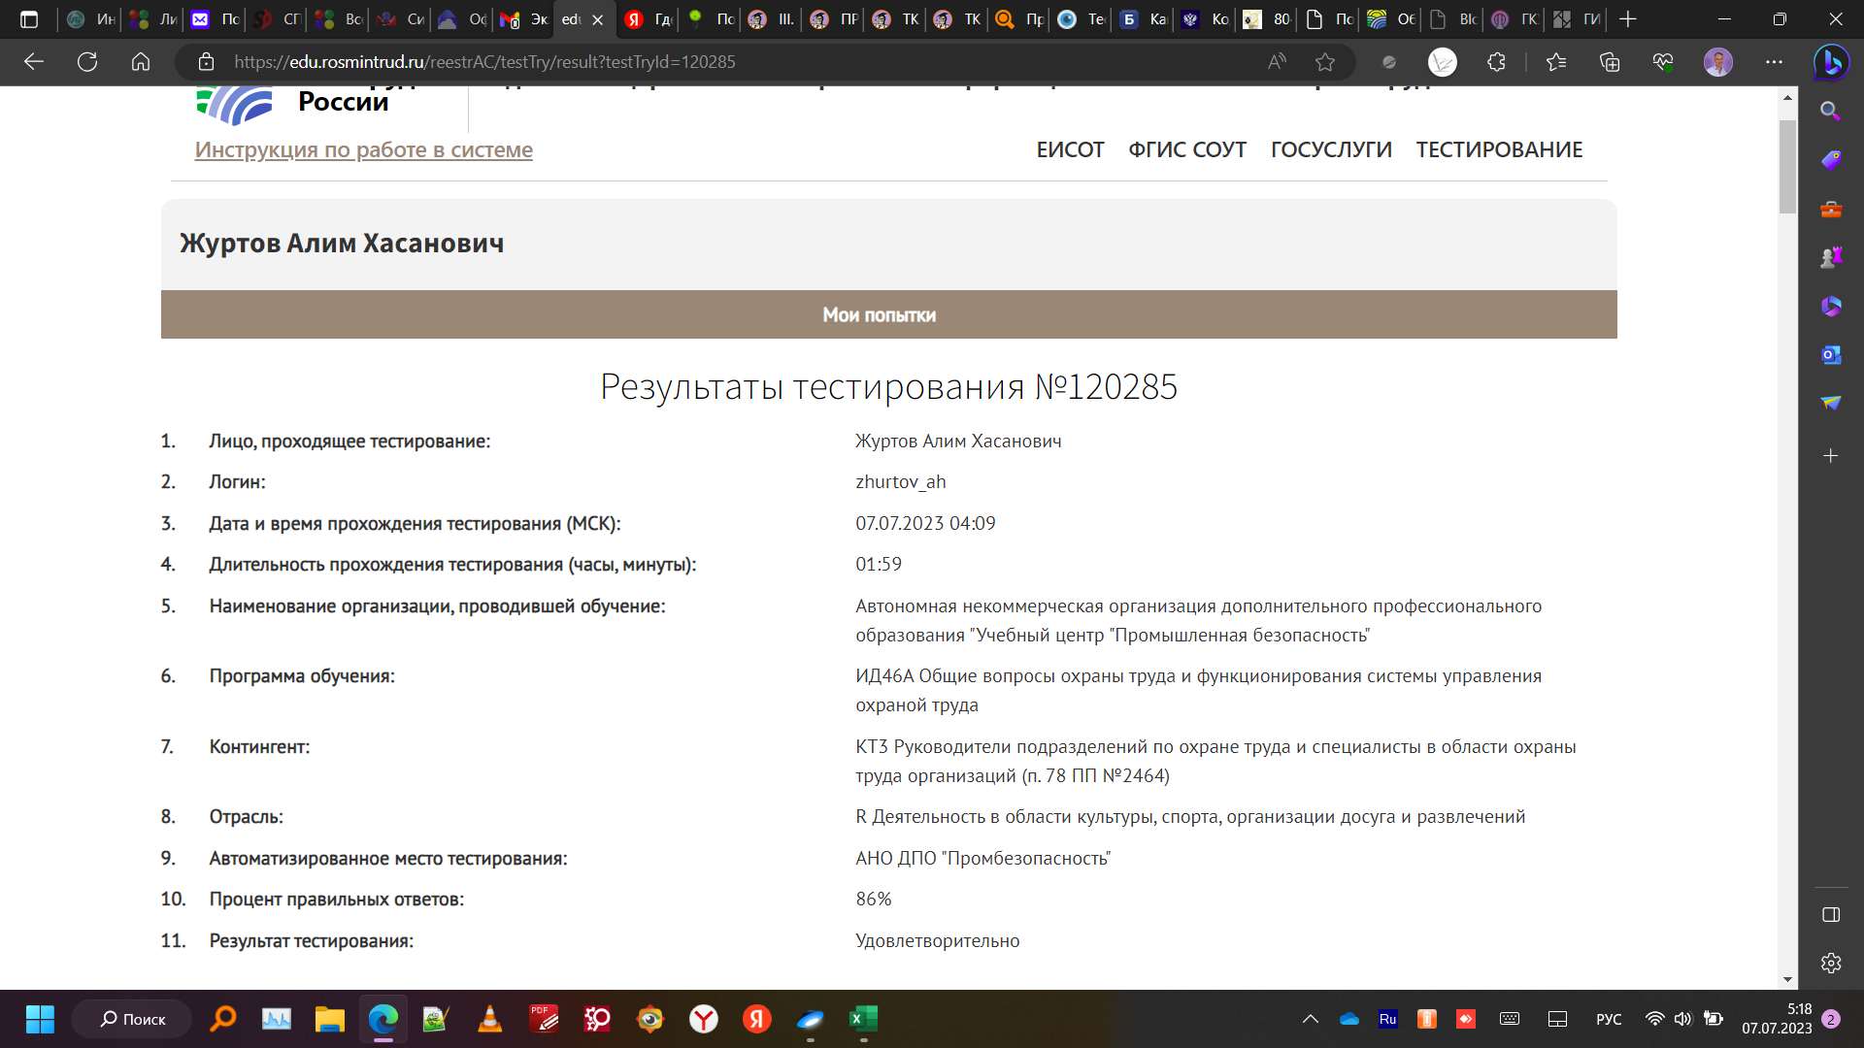Open the Collections icon

1610,62
